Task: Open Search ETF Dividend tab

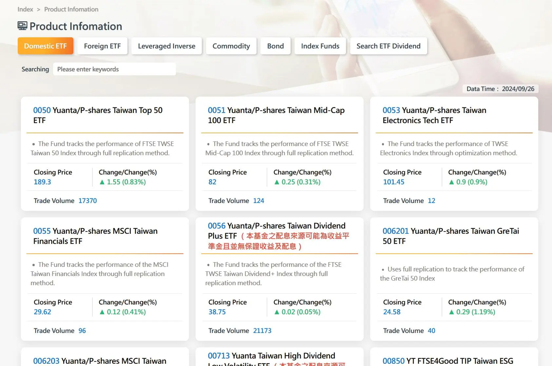Action: (389, 46)
